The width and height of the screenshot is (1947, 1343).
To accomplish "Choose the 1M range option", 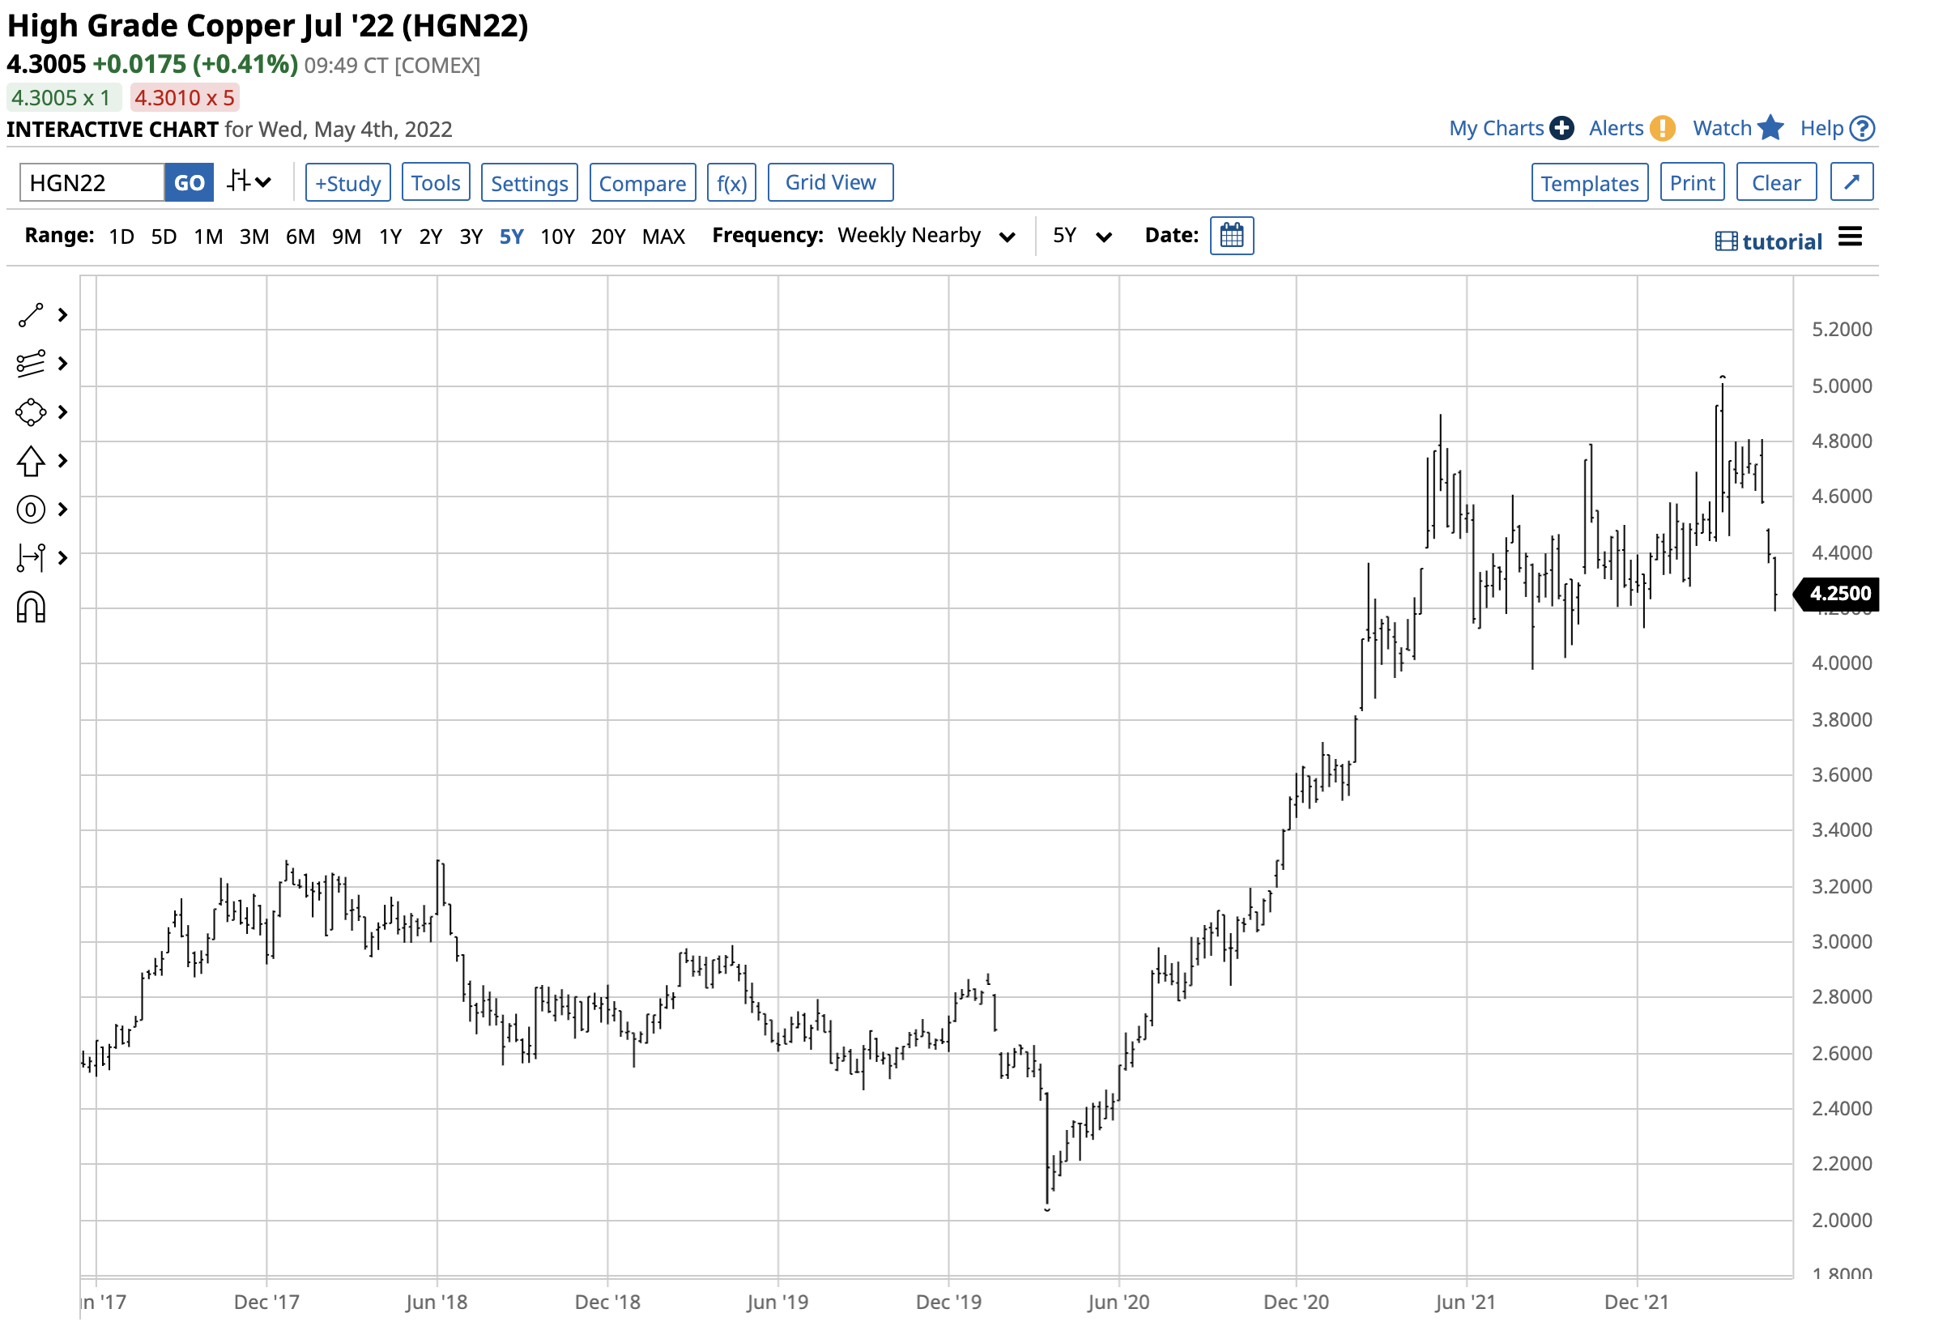I will [209, 237].
